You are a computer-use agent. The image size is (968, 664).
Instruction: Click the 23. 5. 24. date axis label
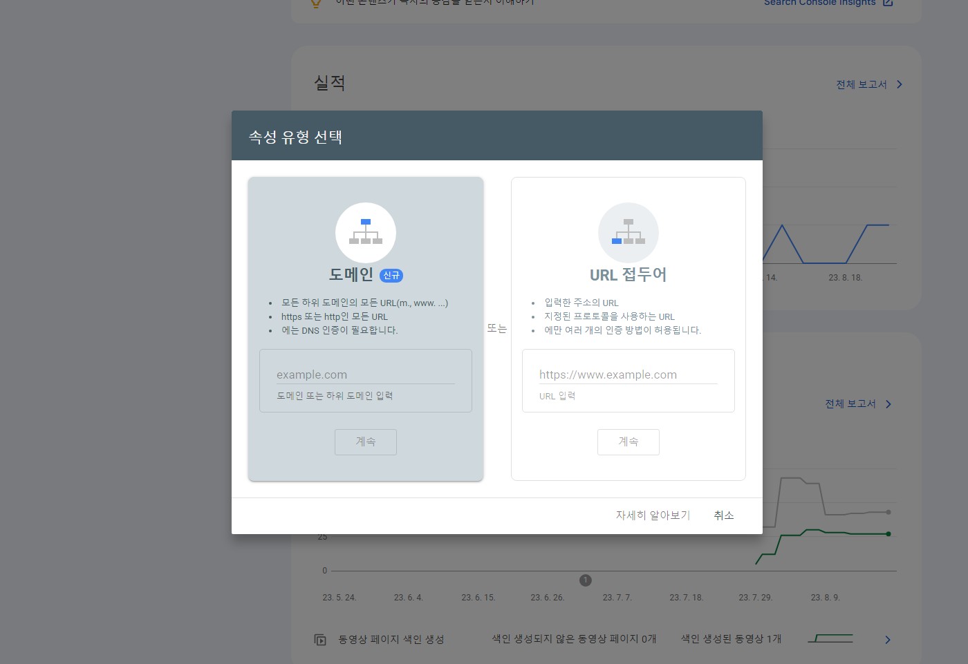click(x=339, y=598)
